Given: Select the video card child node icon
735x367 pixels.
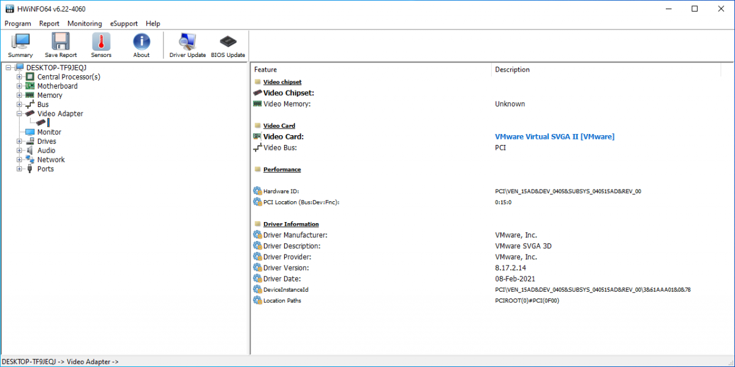Looking at the screenshot, I should [x=43, y=123].
